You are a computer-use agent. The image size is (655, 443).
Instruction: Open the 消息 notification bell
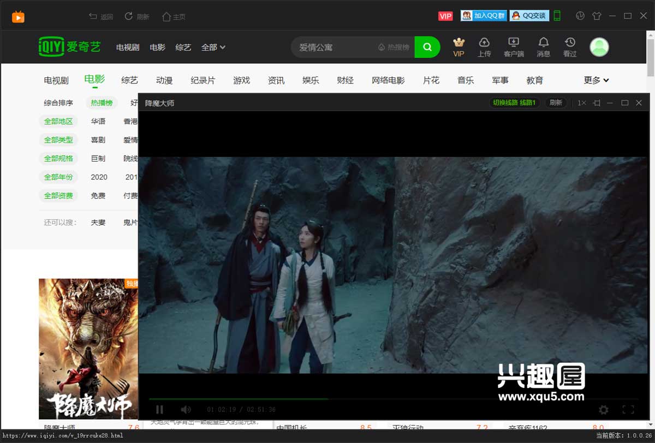543,47
